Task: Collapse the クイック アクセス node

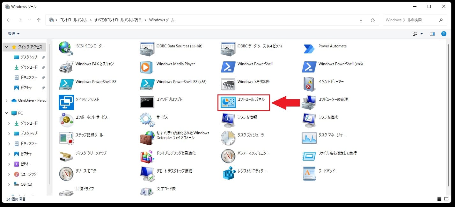Action: [x=7, y=47]
